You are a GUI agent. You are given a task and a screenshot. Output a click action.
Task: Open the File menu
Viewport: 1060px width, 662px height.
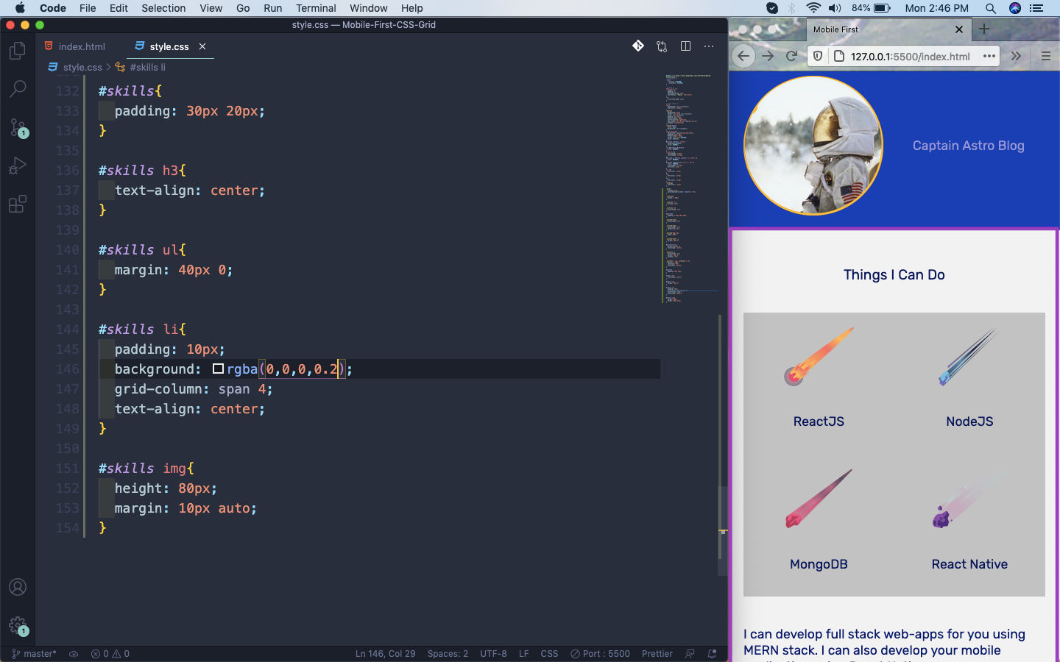88,8
